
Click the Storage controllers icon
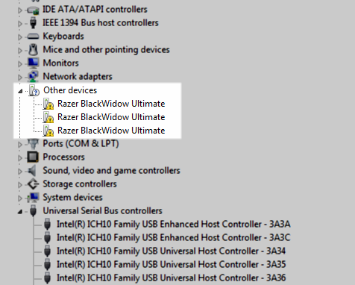(x=33, y=184)
